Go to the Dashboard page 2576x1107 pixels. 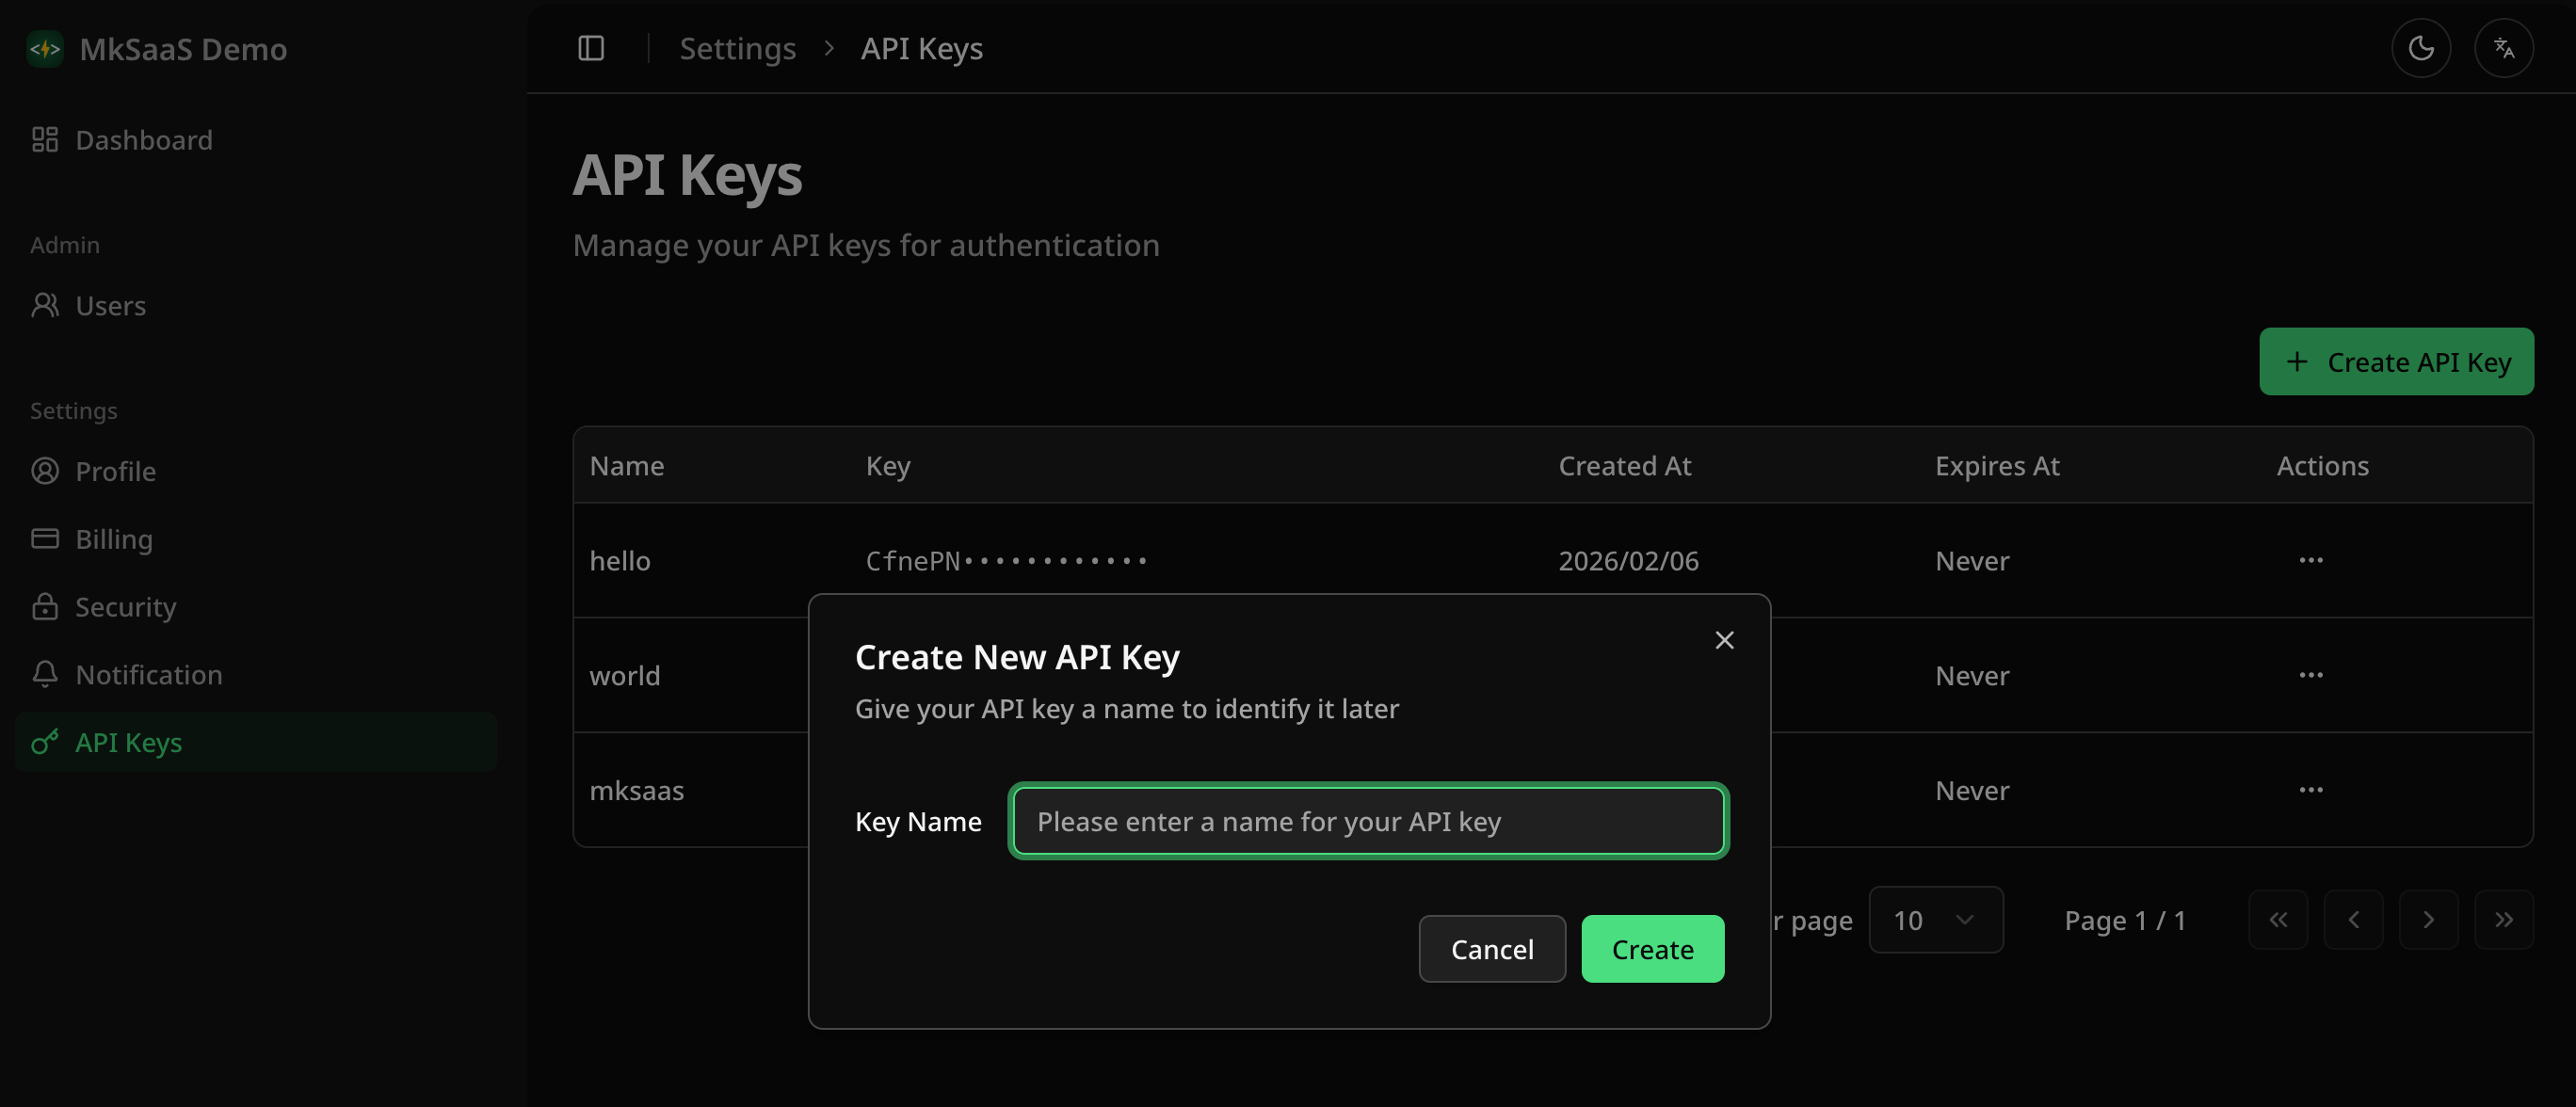tap(143, 140)
